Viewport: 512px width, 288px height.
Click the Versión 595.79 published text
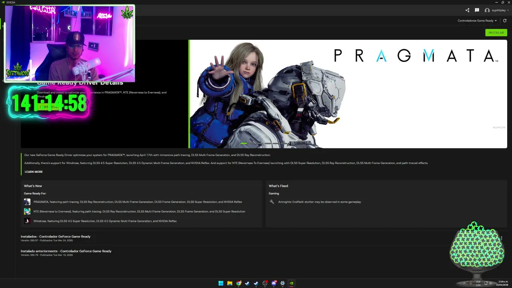click(47, 255)
